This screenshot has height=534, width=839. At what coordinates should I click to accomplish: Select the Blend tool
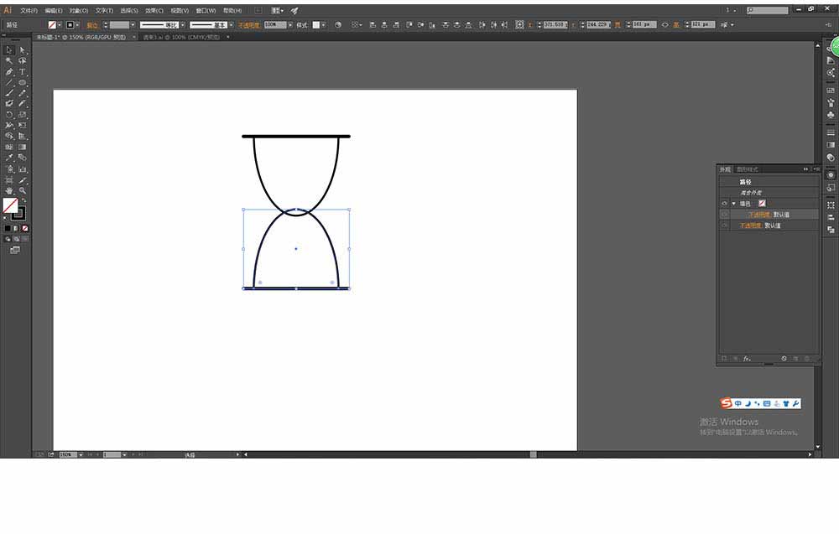[23, 158]
